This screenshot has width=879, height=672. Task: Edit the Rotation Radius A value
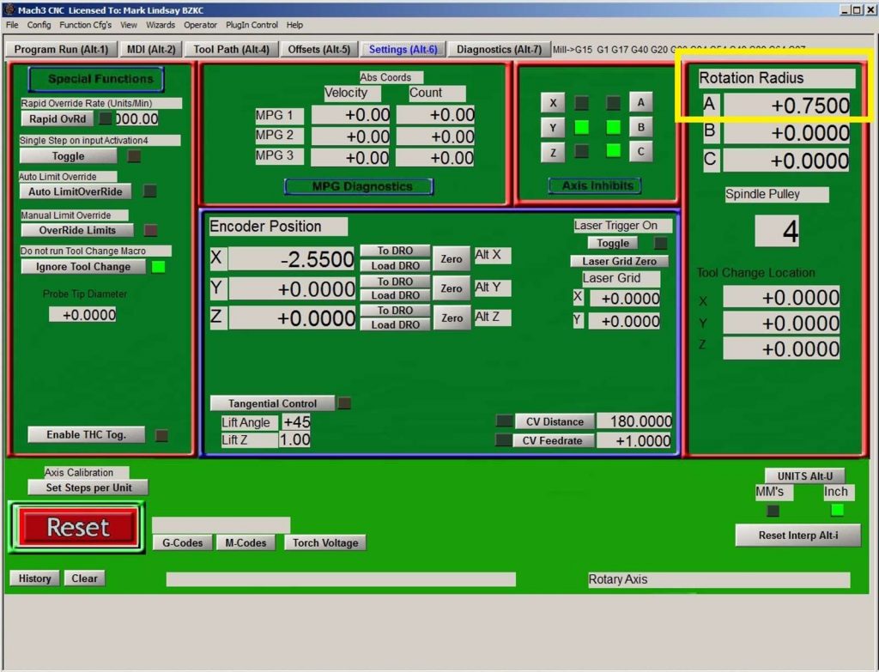[x=784, y=104]
